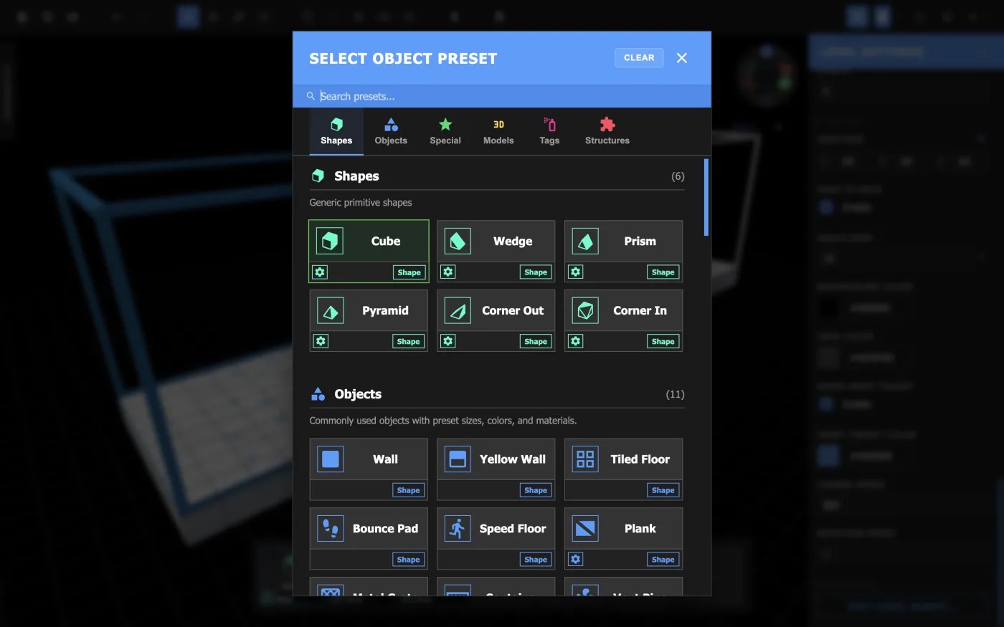This screenshot has height=627, width=1004.
Task: Click the Search presets field
Action: 502,96
